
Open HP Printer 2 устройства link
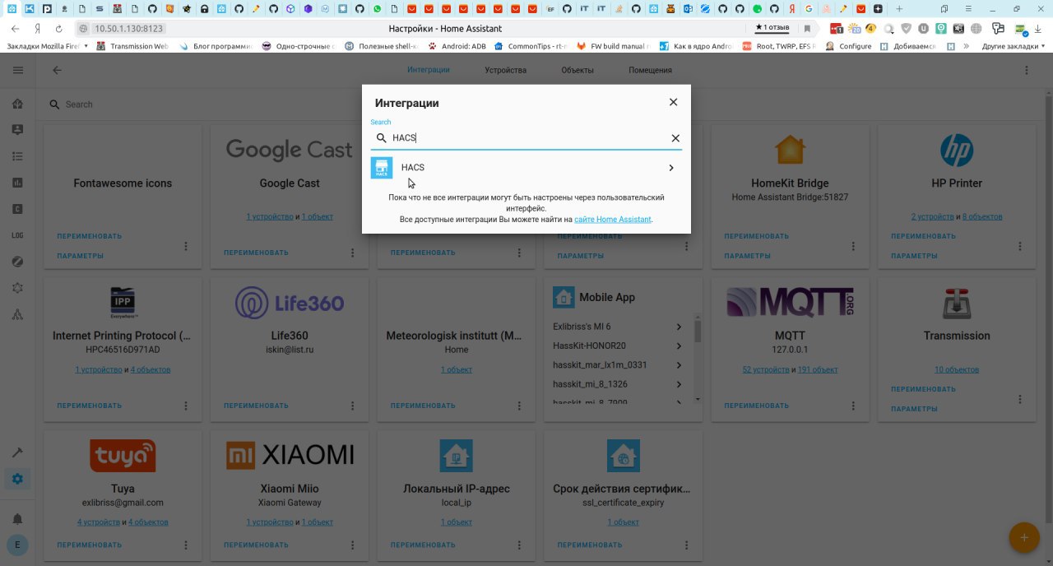(x=932, y=217)
